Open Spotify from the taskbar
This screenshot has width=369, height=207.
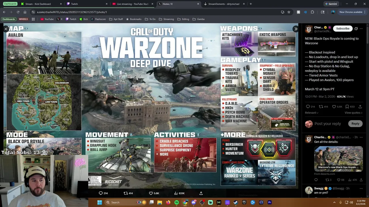(176, 202)
